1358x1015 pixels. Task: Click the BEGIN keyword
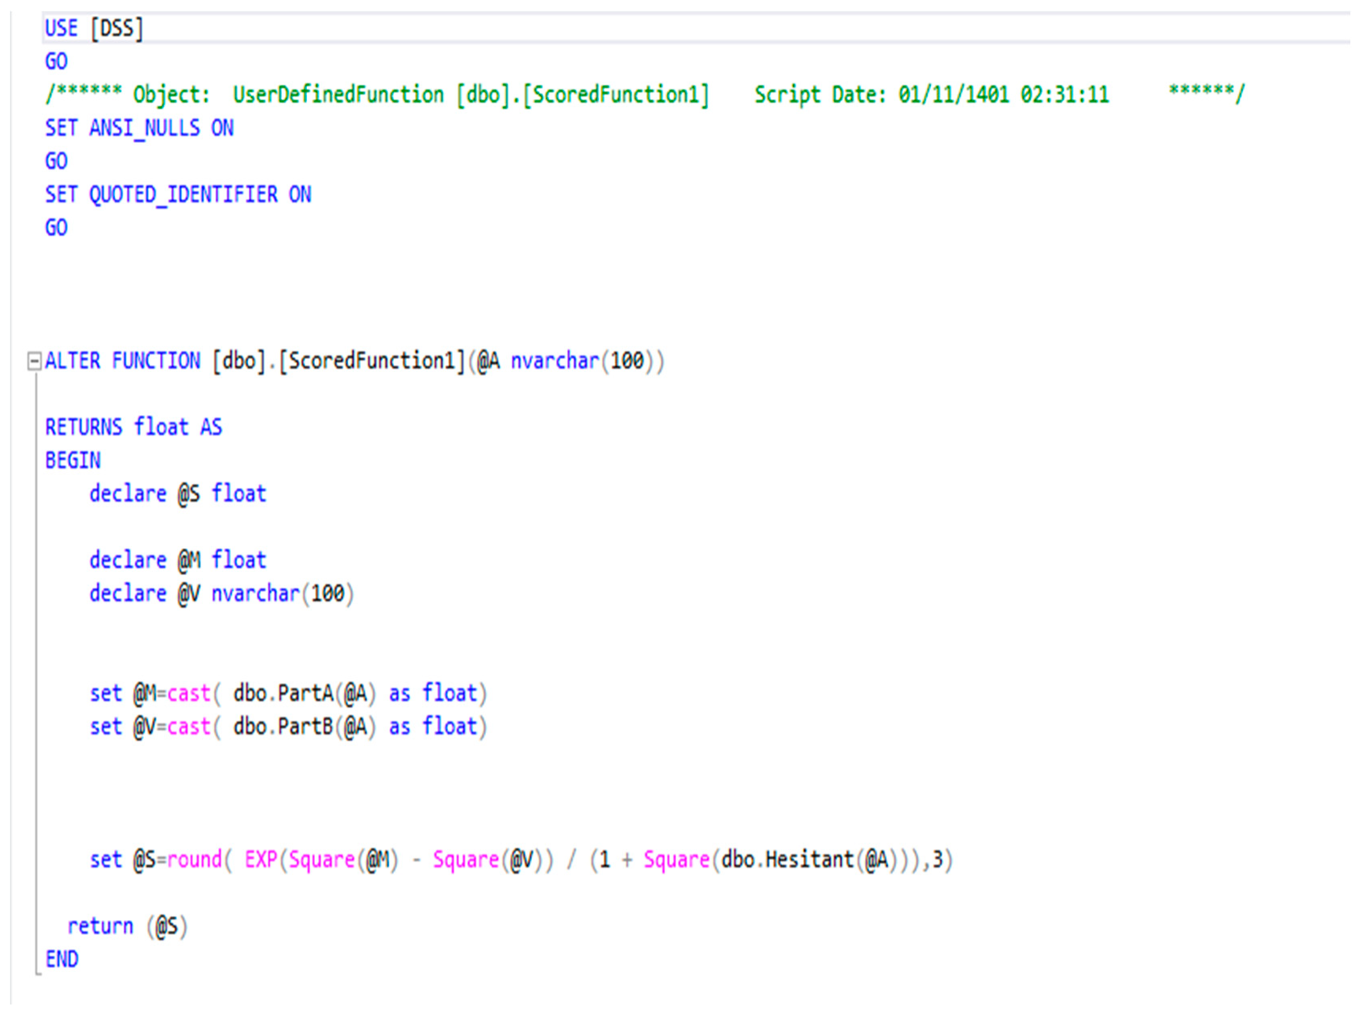(73, 460)
